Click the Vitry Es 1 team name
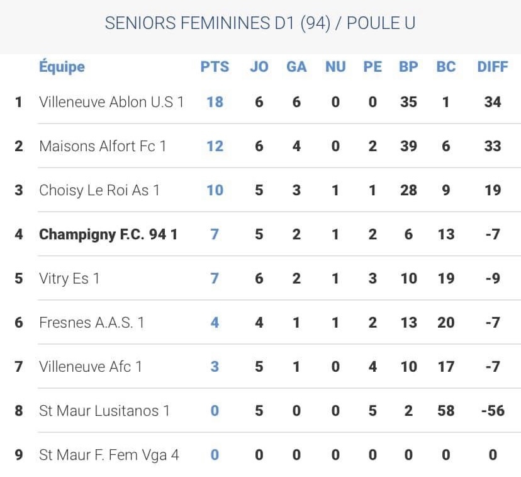521x477 pixels. click(69, 278)
